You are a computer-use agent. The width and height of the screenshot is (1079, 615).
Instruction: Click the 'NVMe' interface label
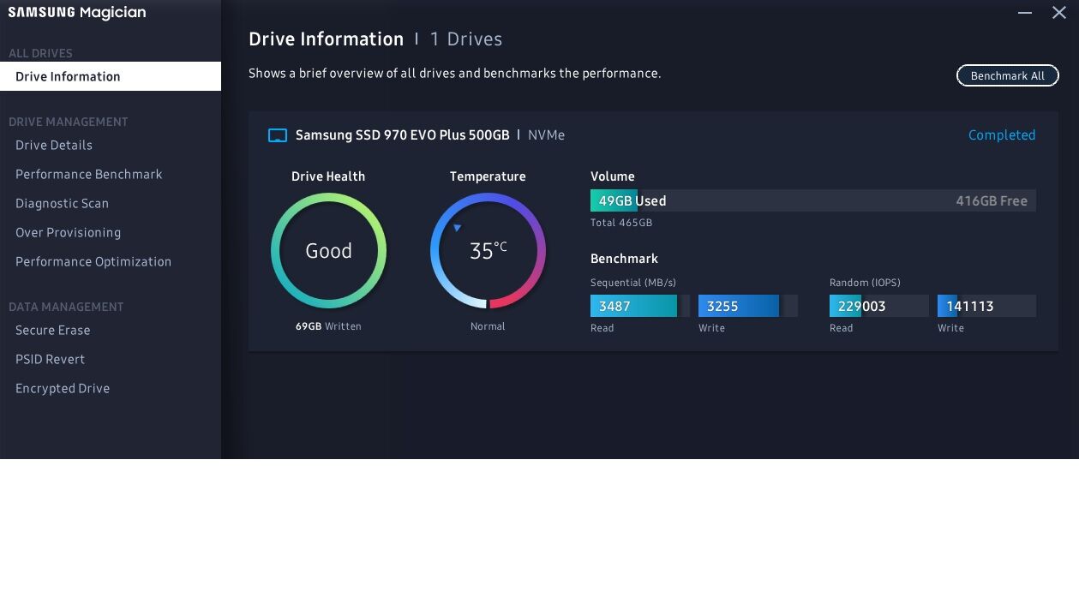coord(546,135)
